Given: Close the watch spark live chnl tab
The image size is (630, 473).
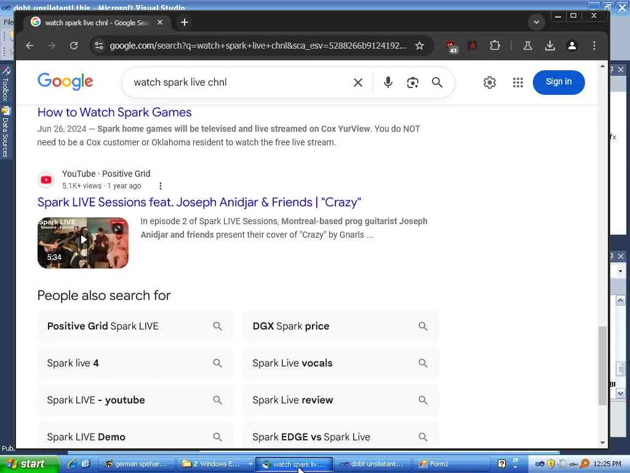Looking at the screenshot, I should pyautogui.click(x=160, y=23).
